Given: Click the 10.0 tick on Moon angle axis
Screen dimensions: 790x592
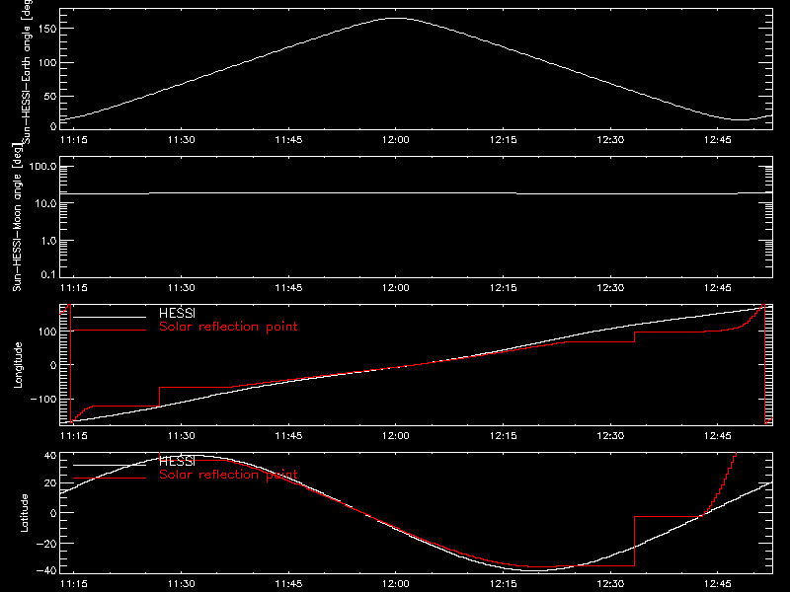Looking at the screenshot, I should [45, 204].
